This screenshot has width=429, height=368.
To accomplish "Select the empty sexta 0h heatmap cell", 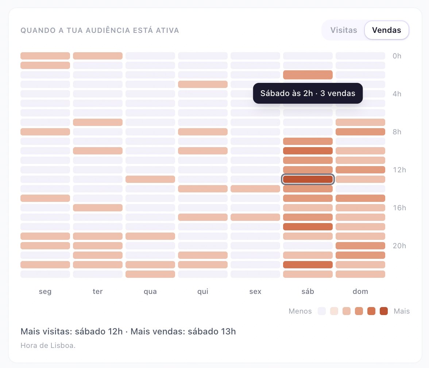I will click(x=255, y=56).
